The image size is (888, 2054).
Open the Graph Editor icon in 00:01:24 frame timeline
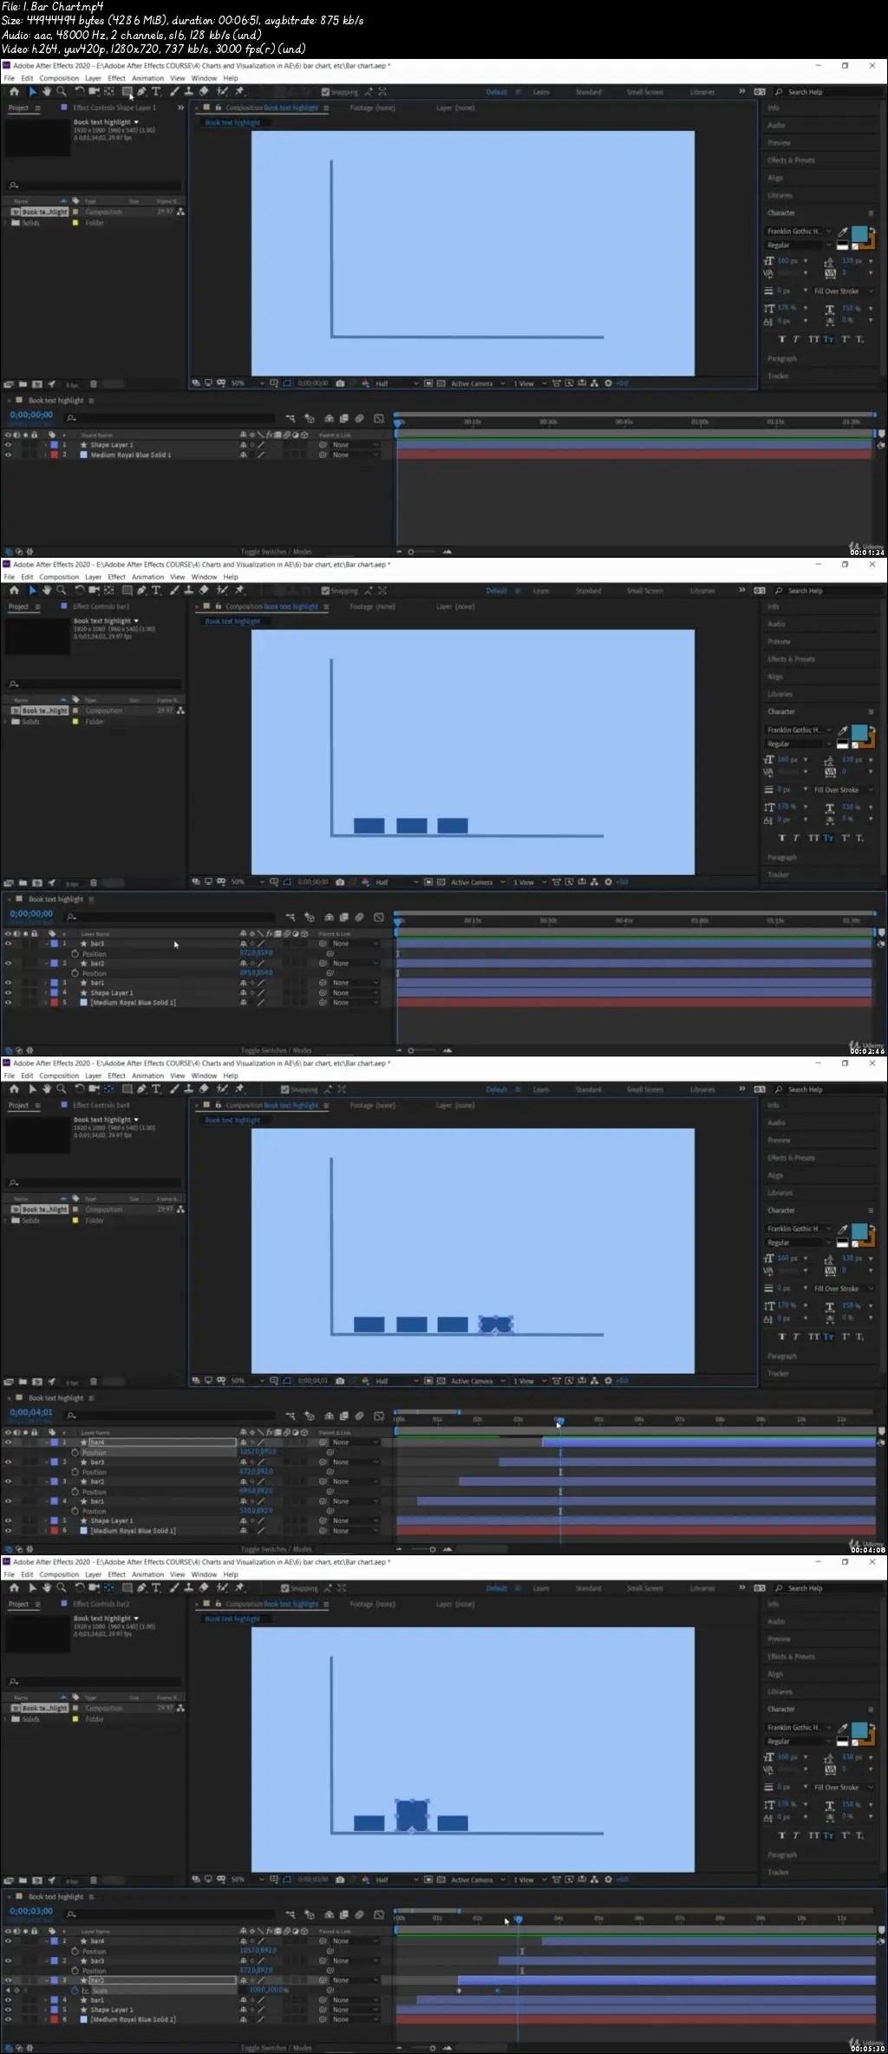point(379,418)
